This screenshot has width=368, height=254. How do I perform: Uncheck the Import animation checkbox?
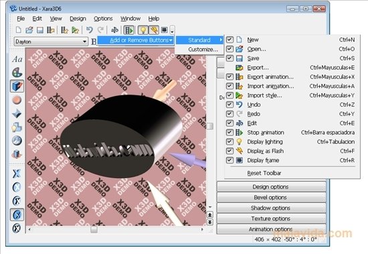click(229, 86)
